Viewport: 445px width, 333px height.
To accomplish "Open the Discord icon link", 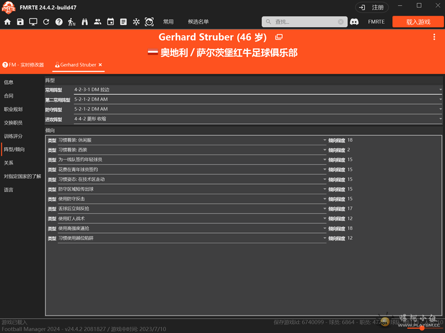I will 354,22.
